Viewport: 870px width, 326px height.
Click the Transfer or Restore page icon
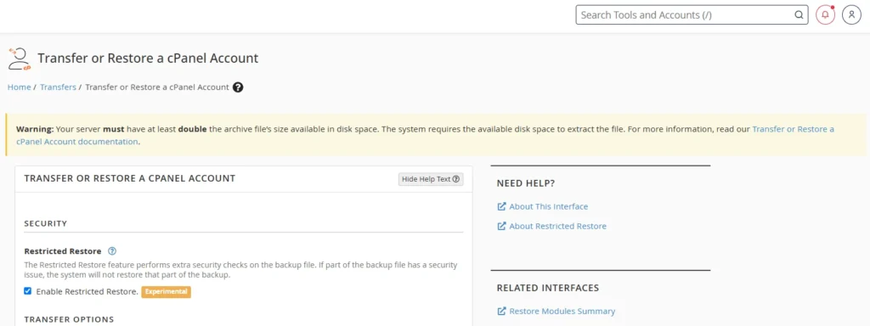[20, 59]
